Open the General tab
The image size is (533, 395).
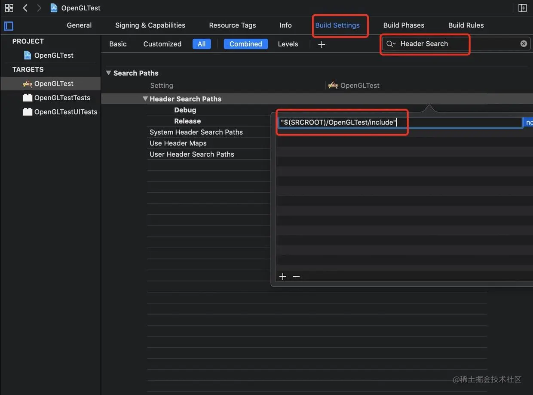(x=79, y=25)
